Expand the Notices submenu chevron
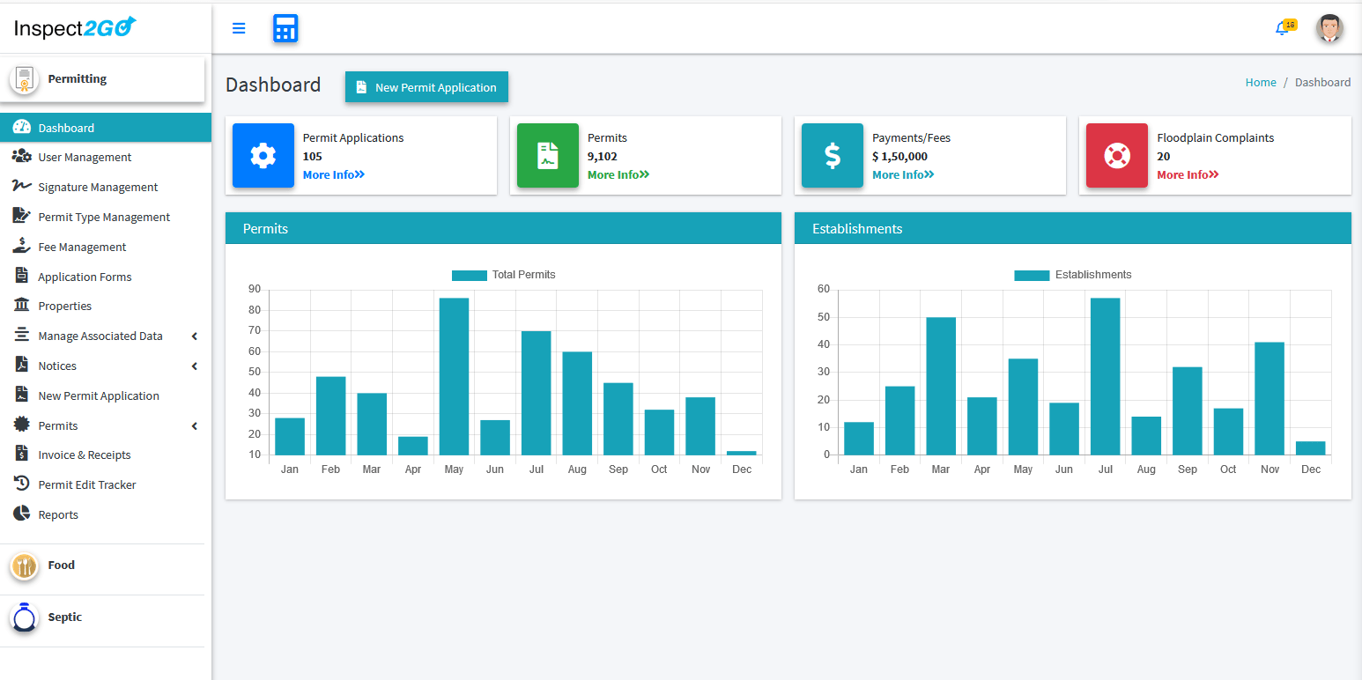Image resolution: width=1362 pixels, height=680 pixels. [x=195, y=366]
